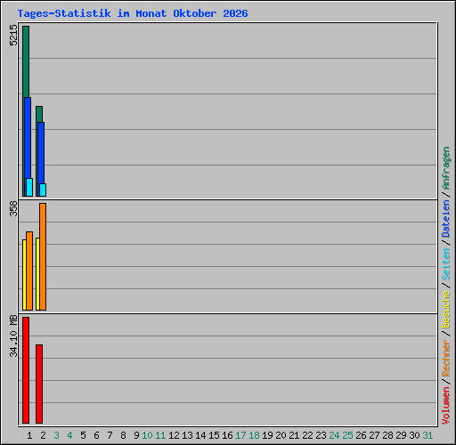Image resolution: width=456 pixels, height=445 pixels.
Task: Click the 'Besuche' legend label
Action: coord(446,310)
